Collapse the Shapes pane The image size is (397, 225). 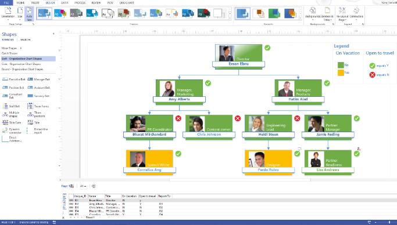tap(53, 34)
